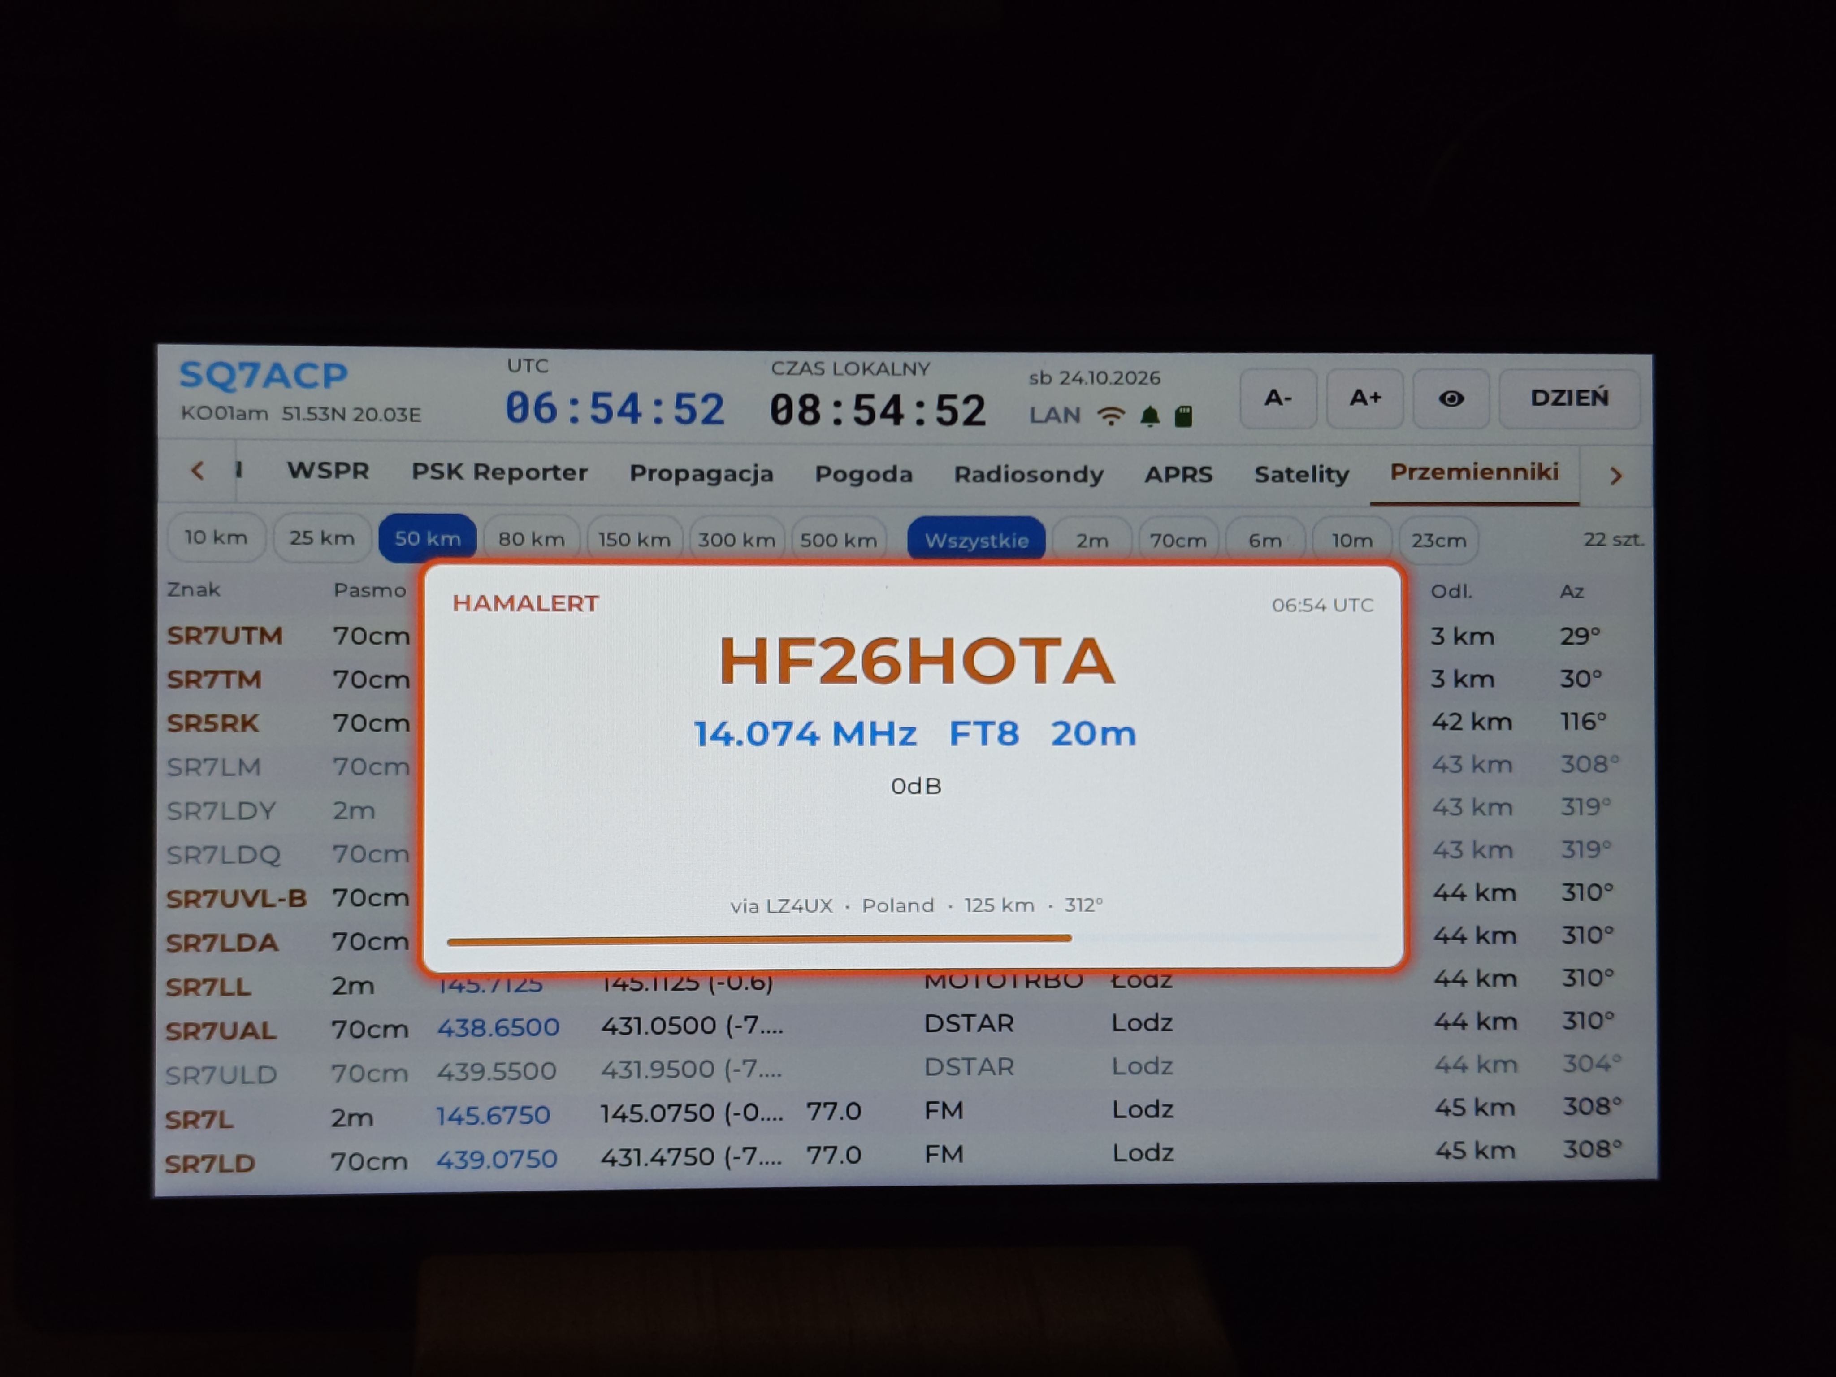
Task: Select the 80 km range filter
Action: click(x=531, y=540)
